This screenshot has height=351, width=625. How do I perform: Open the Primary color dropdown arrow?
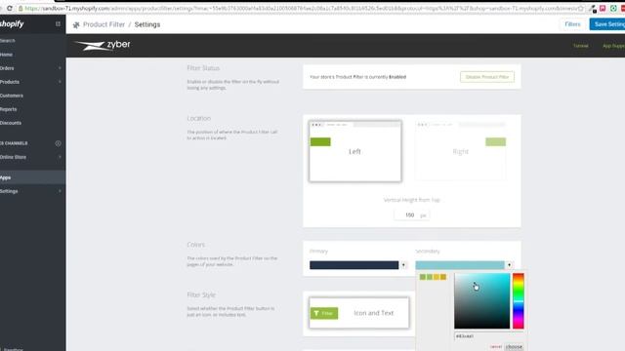(x=403, y=265)
